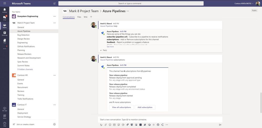This screenshot has width=262, height=128.
Task: Open more options for Mark 8 Project Team
Action: click(55, 23)
